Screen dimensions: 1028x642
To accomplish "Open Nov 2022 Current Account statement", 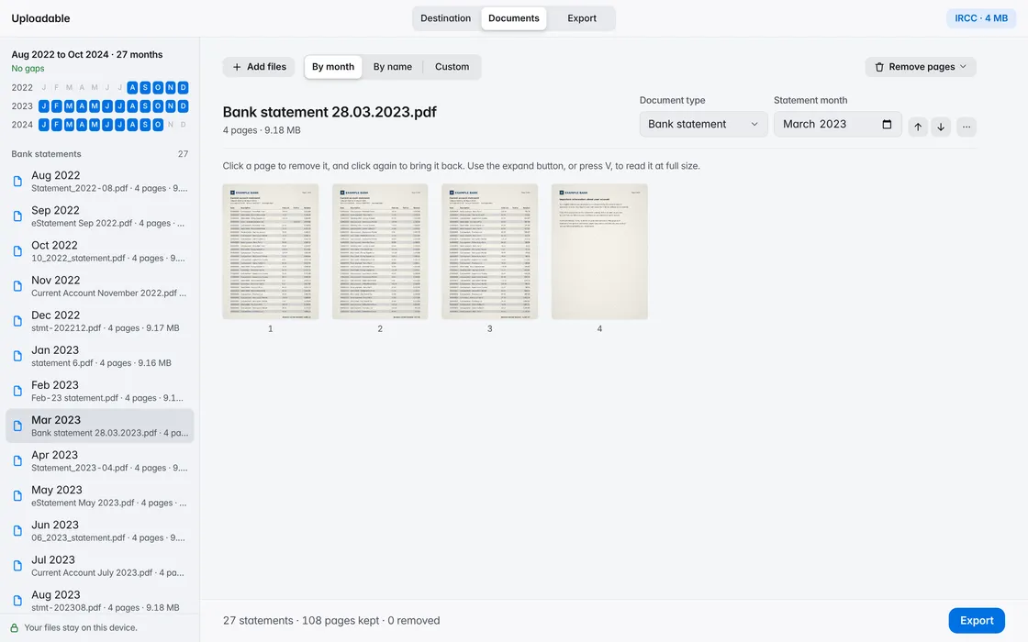I will [x=100, y=286].
